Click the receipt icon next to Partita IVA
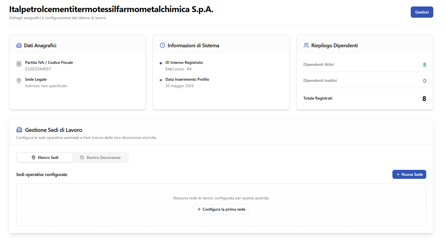Image resolution: width=446 pixels, height=241 pixels. (19, 64)
